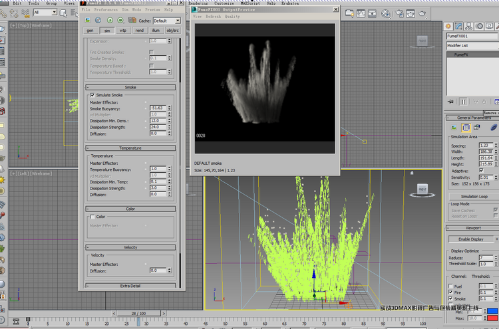Screen dimensions: 499x329
Task: Collapse the Velocity rollout
Action: pos(130,247)
